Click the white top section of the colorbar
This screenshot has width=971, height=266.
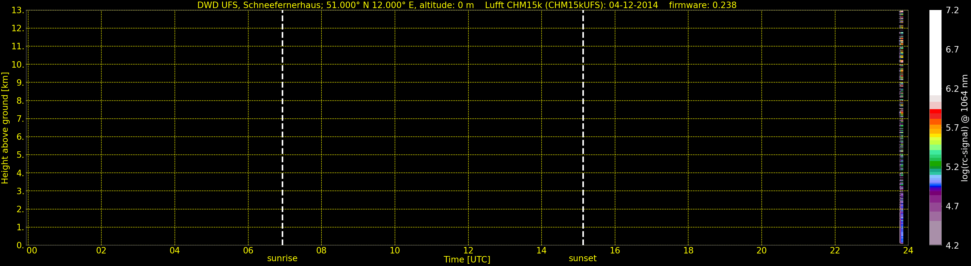point(935,52)
